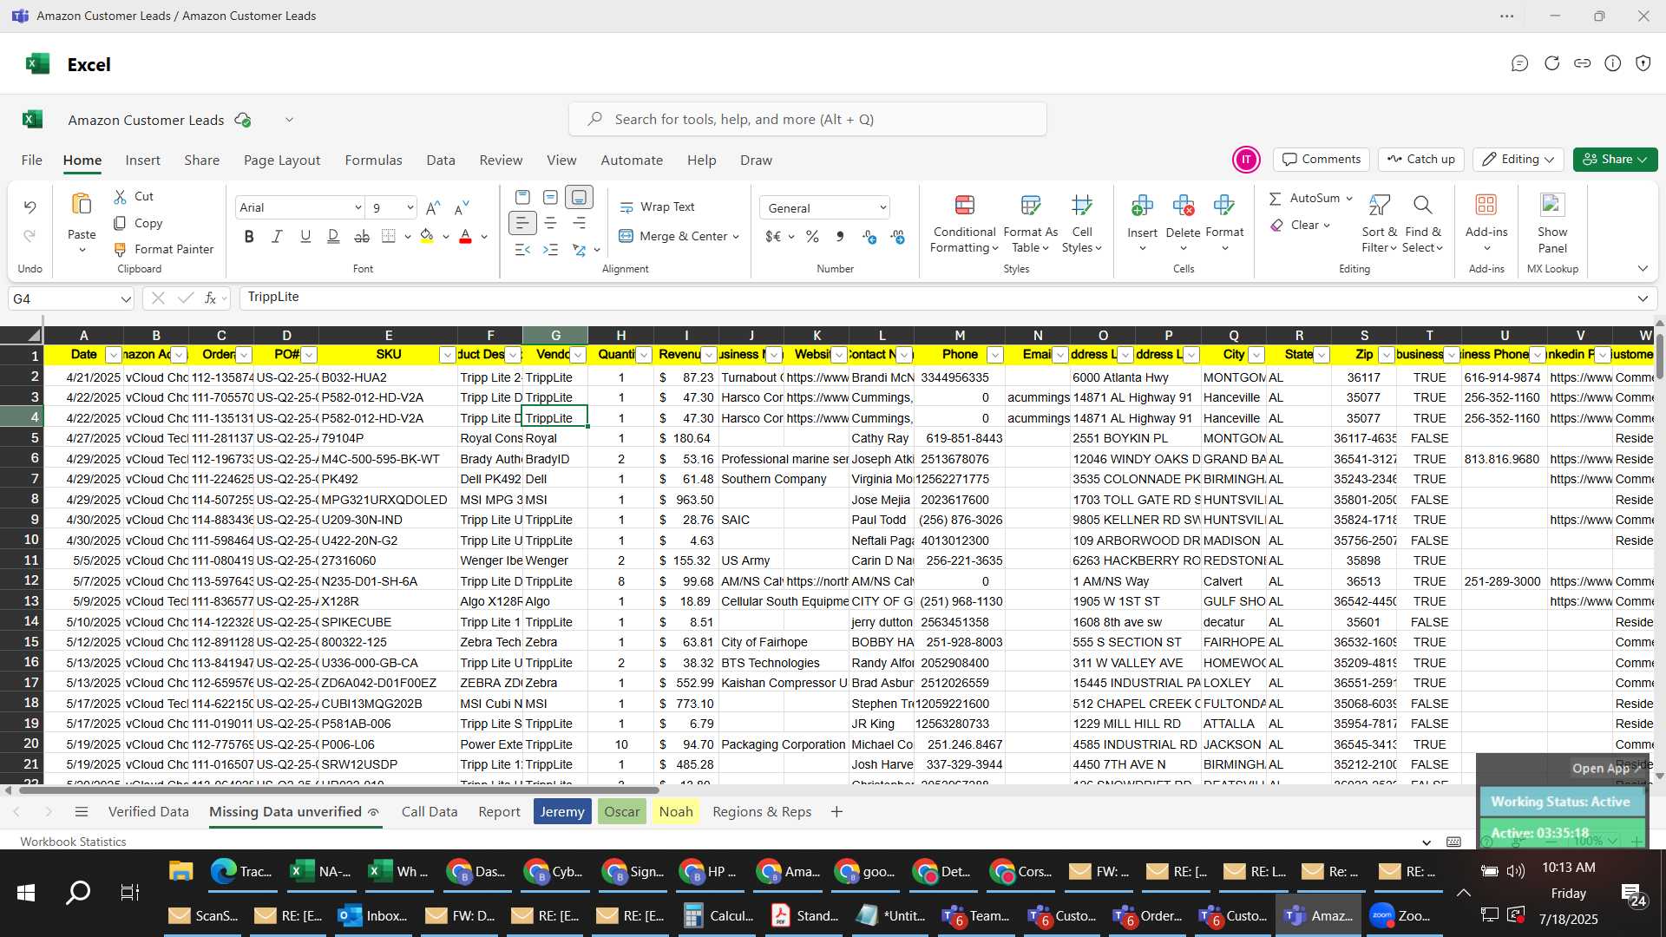
Task: Toggle Underline formatting
Action: [305, 236]
